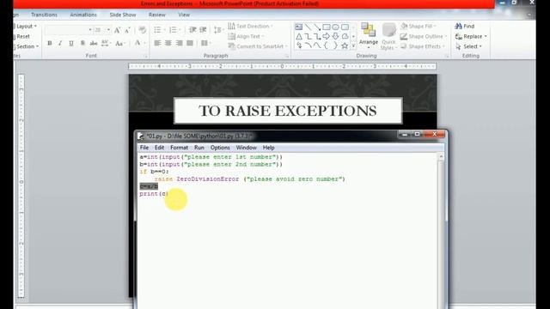Open the Columns dropdown
550x309 pixels.
click(x=205, y=43)
